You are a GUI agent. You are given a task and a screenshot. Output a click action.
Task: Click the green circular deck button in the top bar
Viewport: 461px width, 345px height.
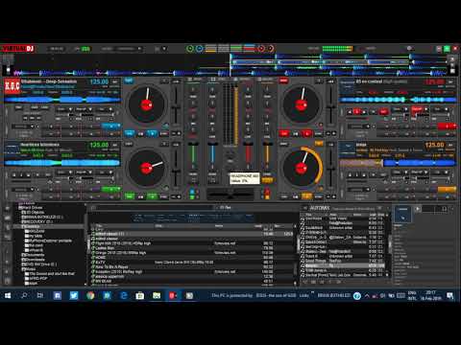[190, 49]
